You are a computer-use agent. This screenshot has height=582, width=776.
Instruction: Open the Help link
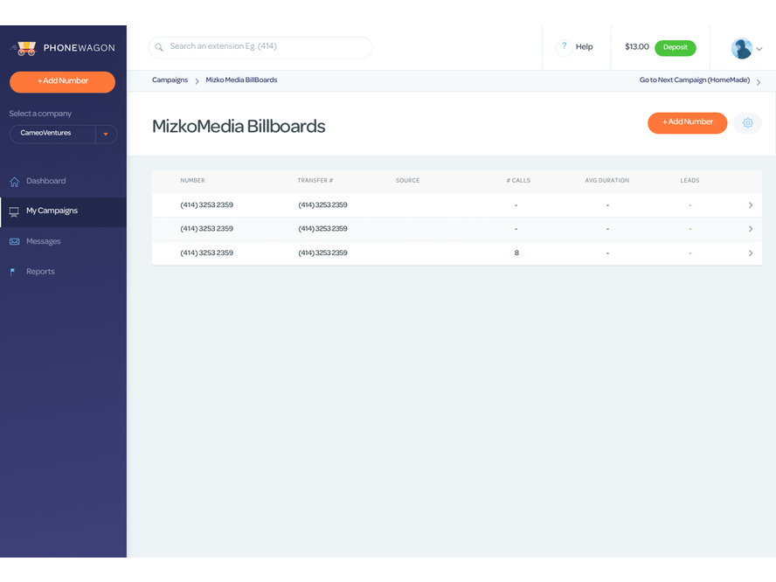pos(584,47)
